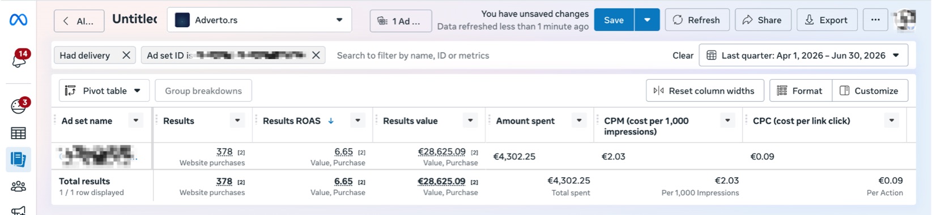Remove the Had delivery filter
Viewport: 932px width, 215px height.
(126, 55)
